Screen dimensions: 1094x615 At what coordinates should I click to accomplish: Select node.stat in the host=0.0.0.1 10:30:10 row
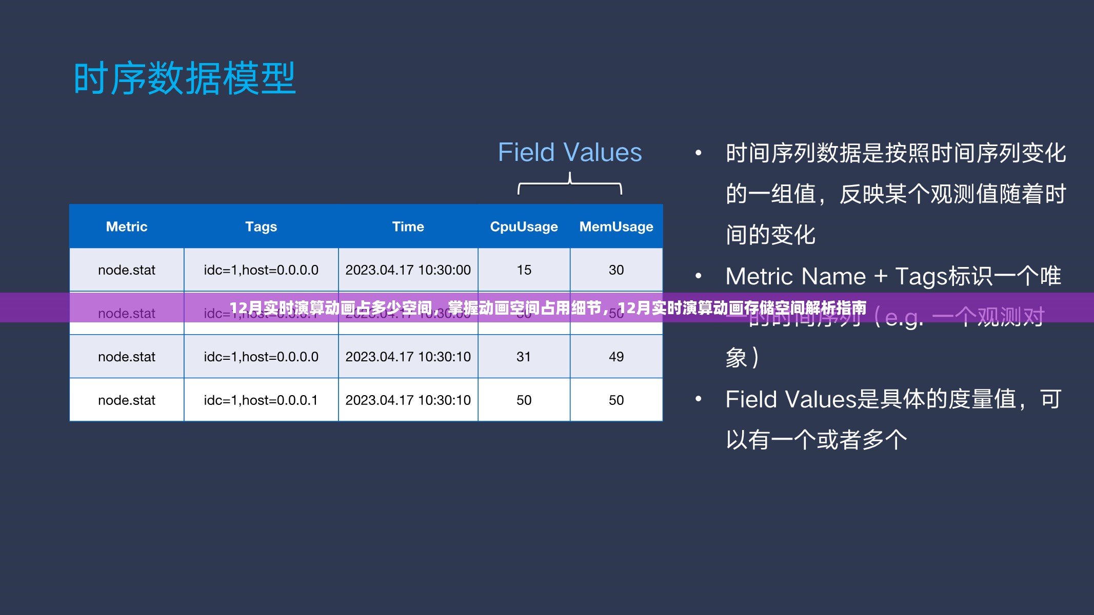pos(127,400)
